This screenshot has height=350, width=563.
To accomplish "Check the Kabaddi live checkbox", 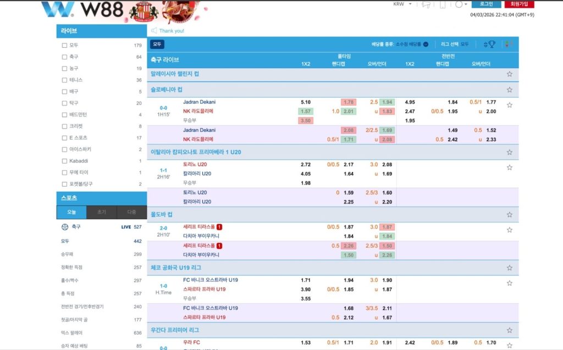I will [65, 161].
